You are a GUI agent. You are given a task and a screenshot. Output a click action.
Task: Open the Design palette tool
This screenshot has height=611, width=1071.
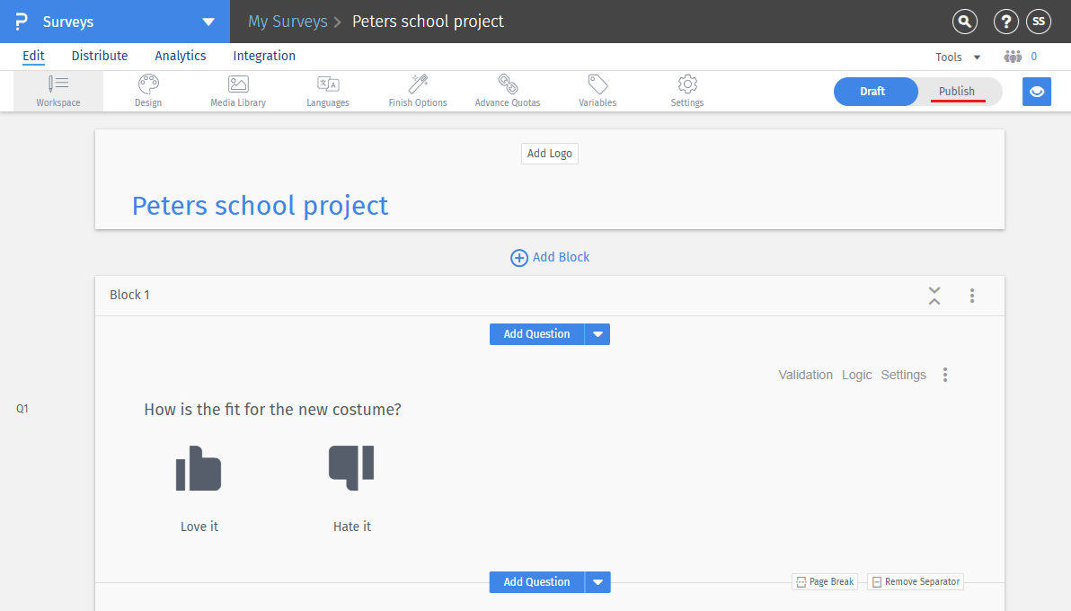pyautogui.click(x=148, y=91)
